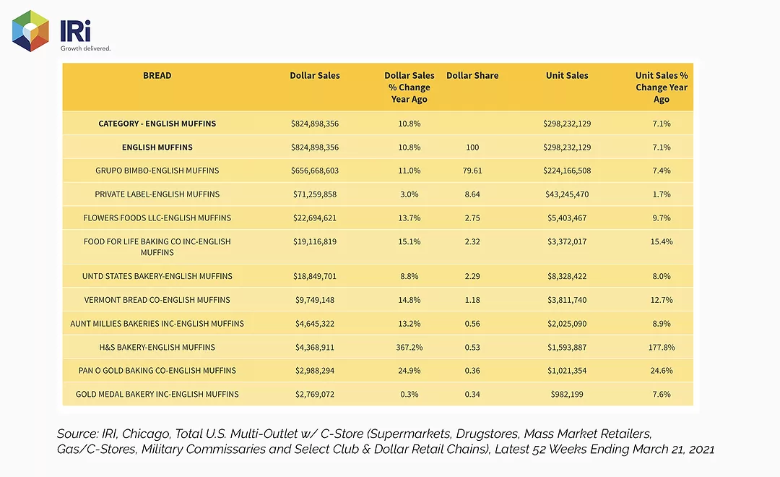This screenshot has height=477, width=780.
Task: Click the $656,668,603 dollar sales value
Action: 315,171
